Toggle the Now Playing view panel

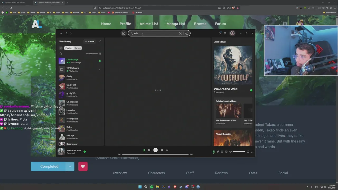click(x=214, y=151)
